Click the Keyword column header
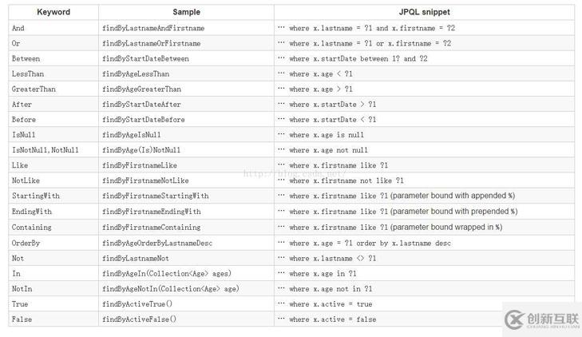This screenshot has width=582, height=337. 53,12
